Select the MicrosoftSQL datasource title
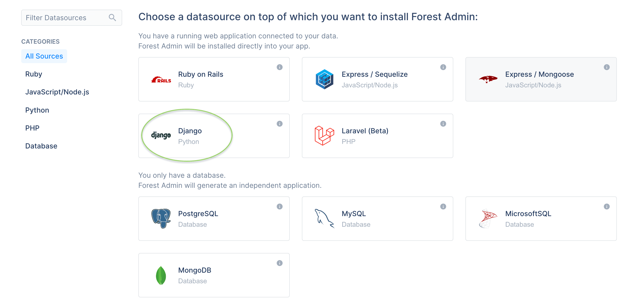The height and width of the screenshot is (307, 632). click(528, 214)
